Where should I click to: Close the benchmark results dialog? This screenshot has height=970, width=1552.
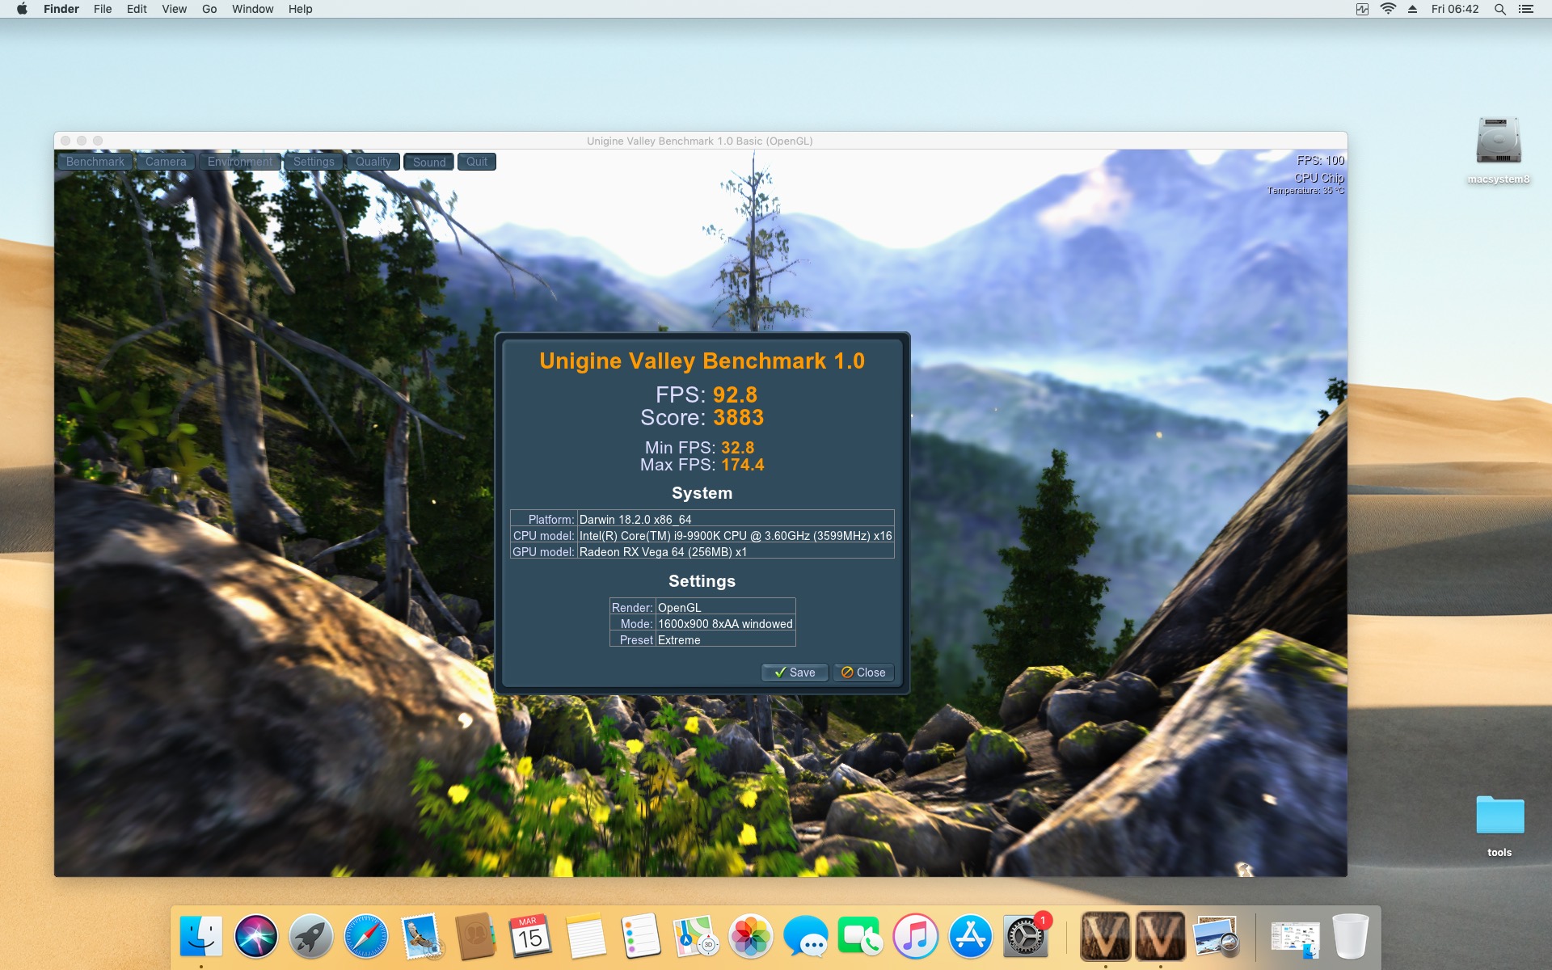click(863, 673)
